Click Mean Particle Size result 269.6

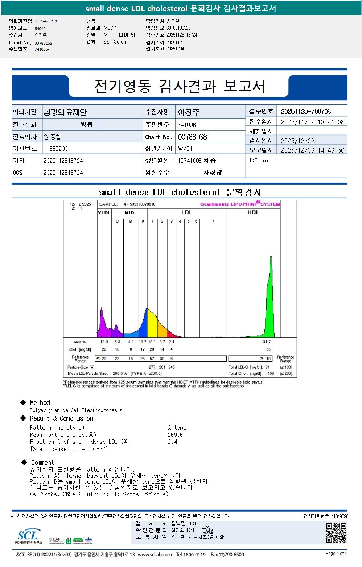[x=175, y=435]
